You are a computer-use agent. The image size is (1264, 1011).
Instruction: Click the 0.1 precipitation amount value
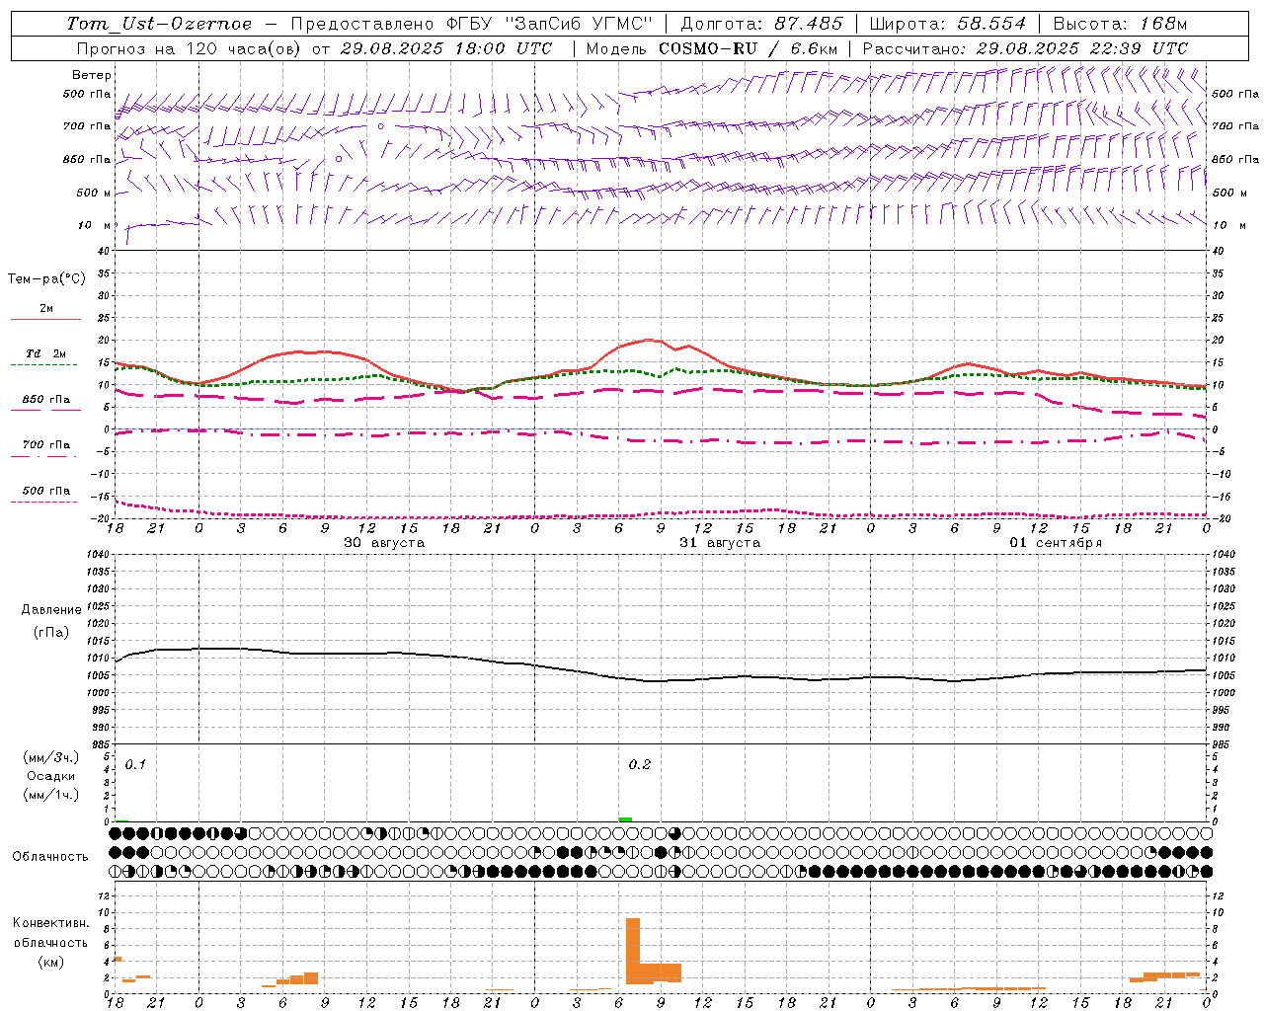pyautogui.click(x=135, y=765)
